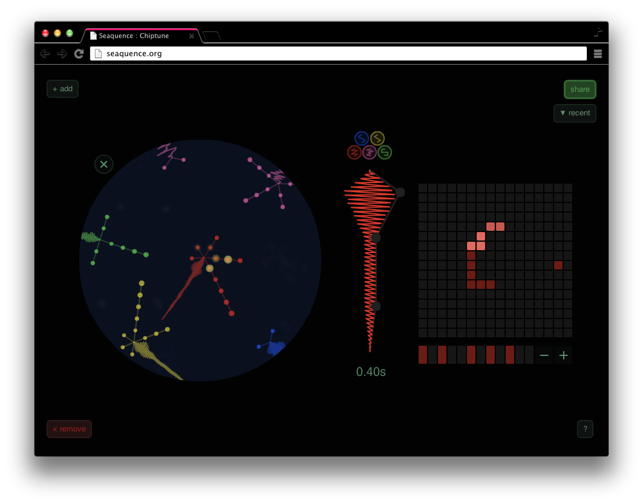Toggle the isolated dark red note cell on grid's right

558,265
